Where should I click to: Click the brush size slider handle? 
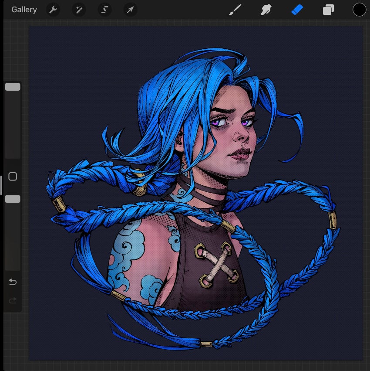(x=13, y=87)
